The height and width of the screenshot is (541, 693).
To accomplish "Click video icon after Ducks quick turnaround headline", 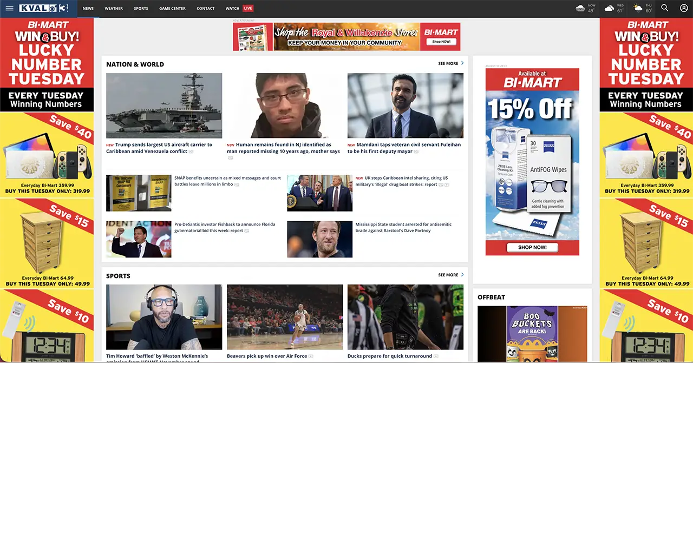I will [x=436, y=357].
